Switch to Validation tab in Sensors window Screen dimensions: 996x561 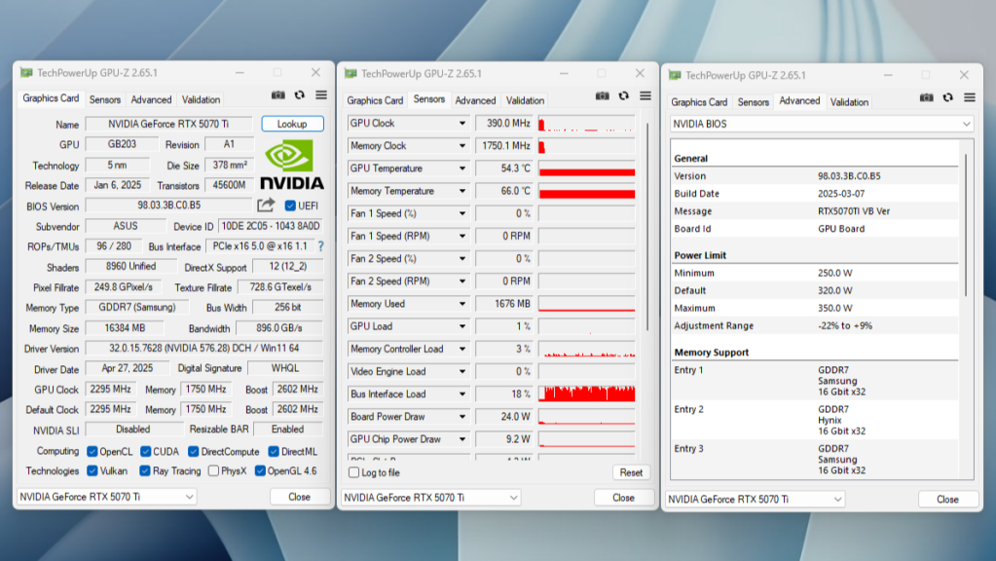[x=525, y=100]
